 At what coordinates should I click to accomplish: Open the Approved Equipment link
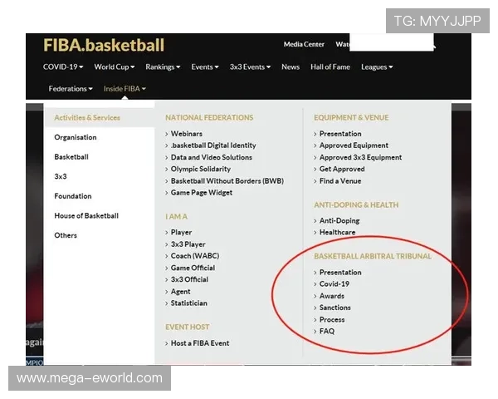click(354, 145)
